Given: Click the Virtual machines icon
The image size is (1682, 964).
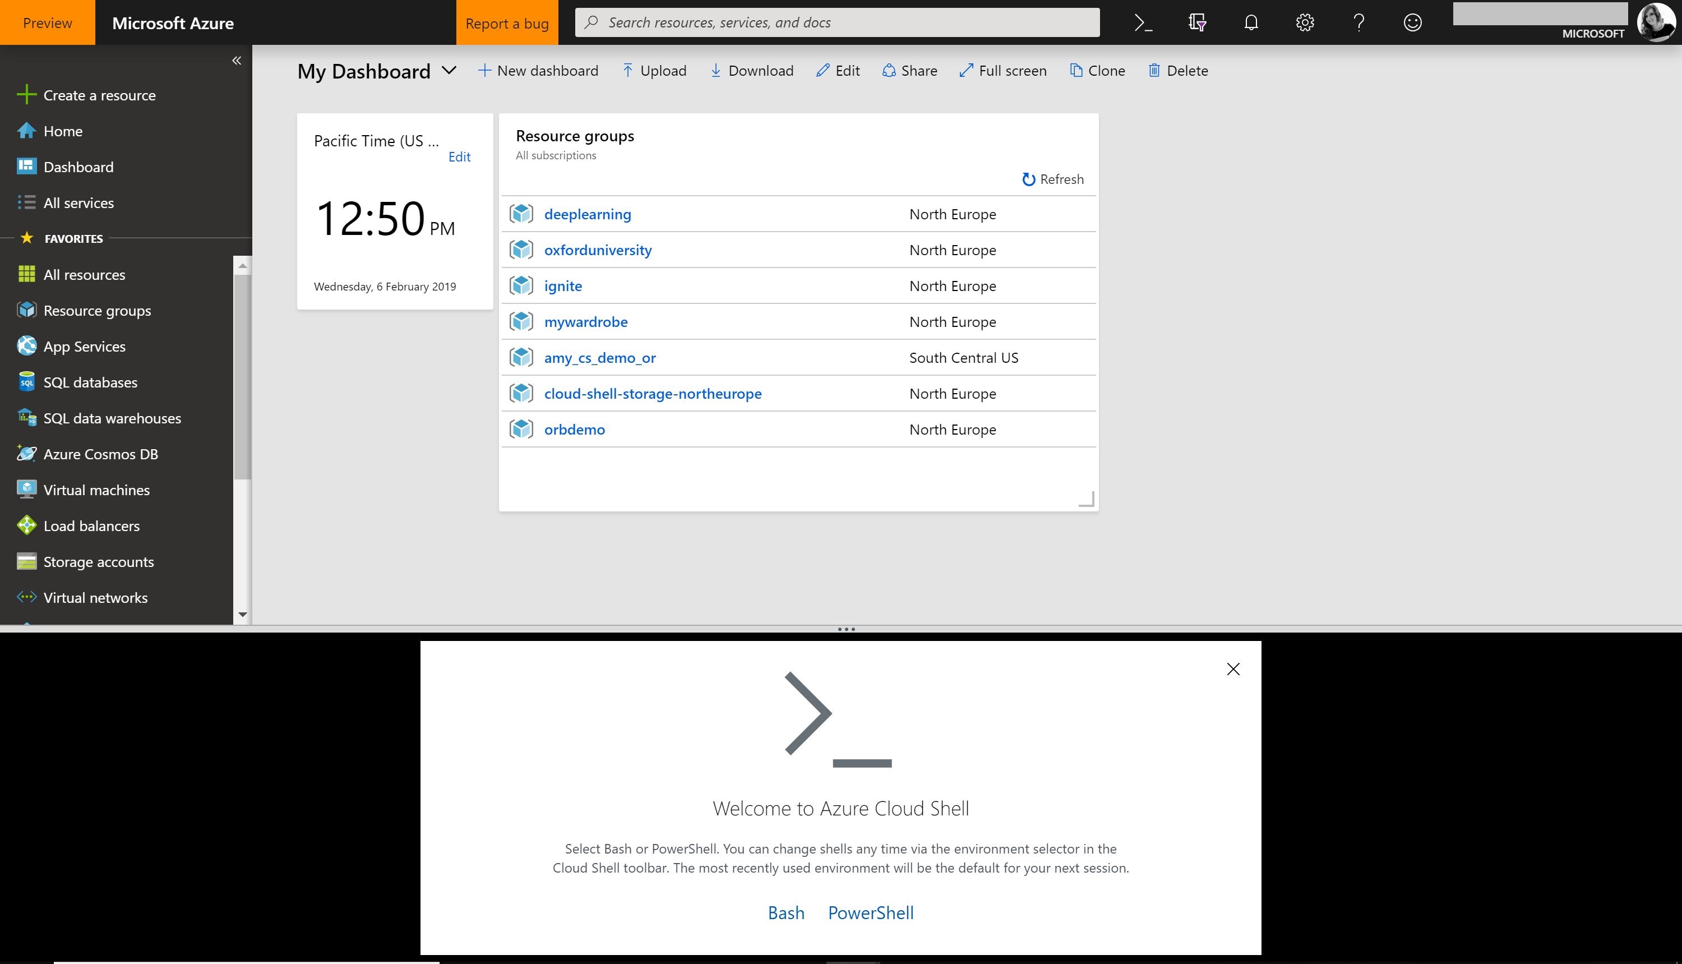Looking at the screenshot, I should 26,489.
